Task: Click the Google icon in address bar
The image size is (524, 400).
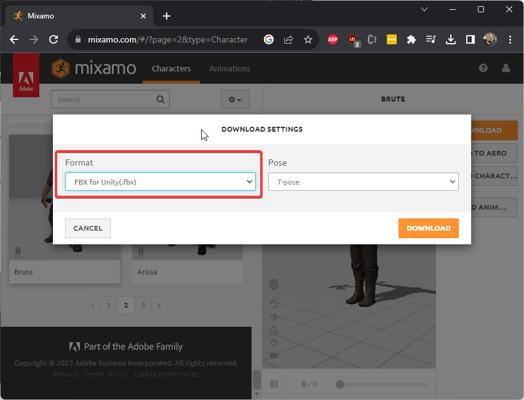Action: pos(269,39)
